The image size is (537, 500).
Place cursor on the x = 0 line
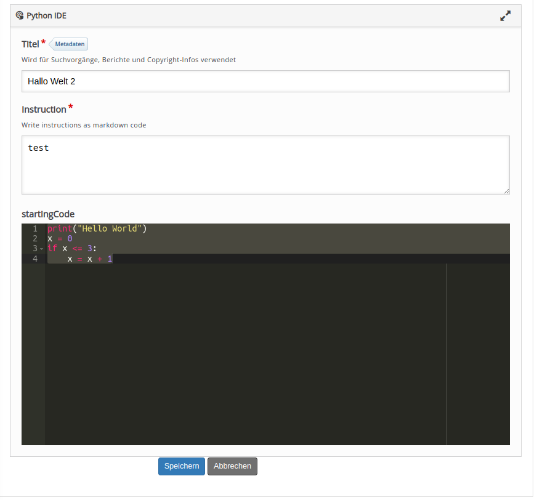pos(60,238)
